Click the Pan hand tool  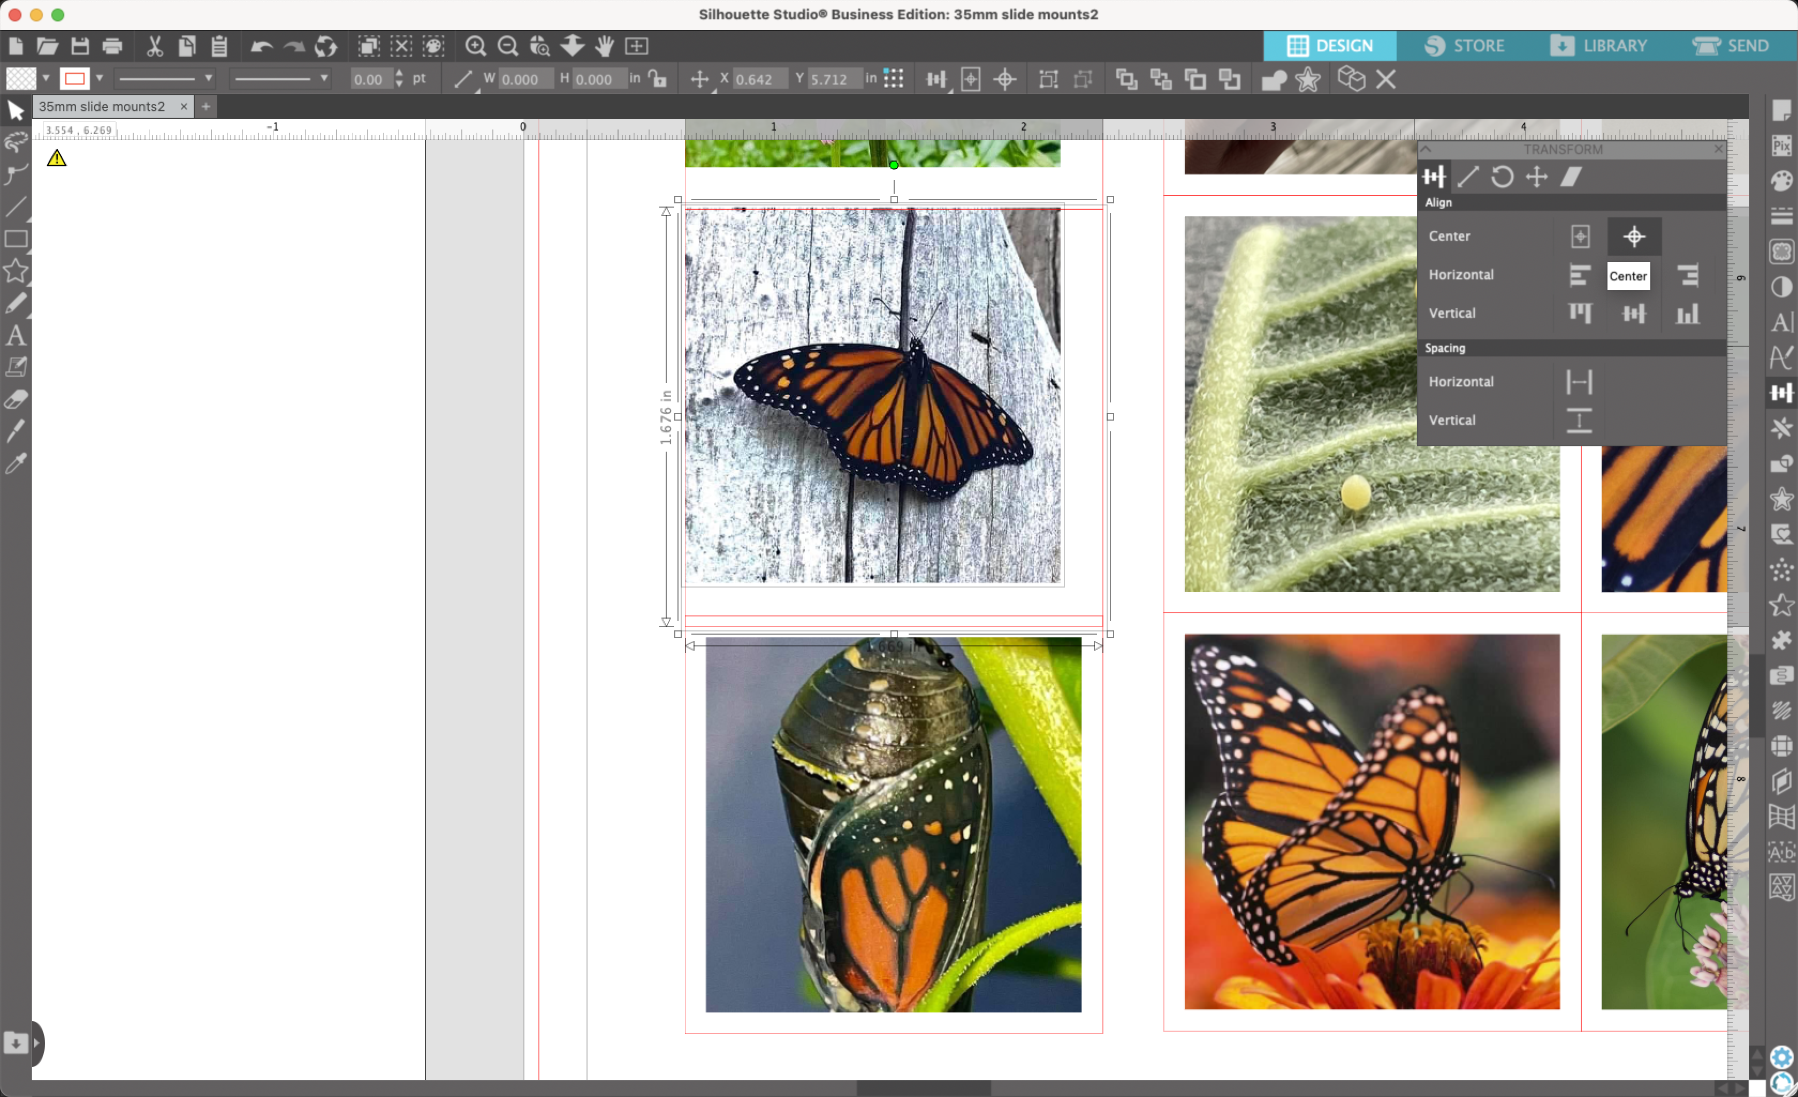[x=604, y=46]
